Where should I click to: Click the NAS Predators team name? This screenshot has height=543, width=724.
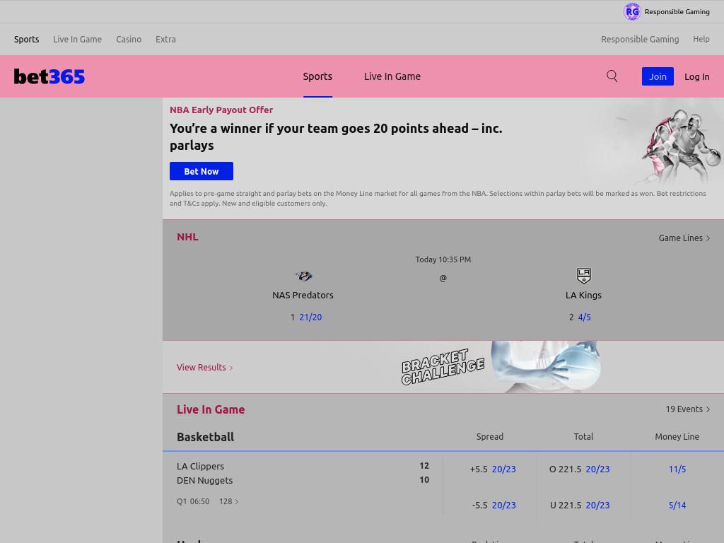(303, 295)
